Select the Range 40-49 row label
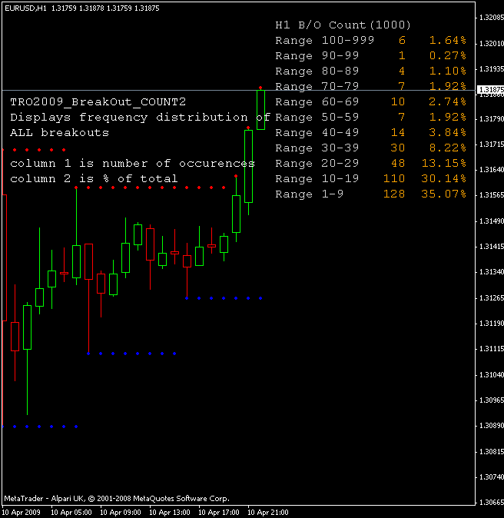 [x=317, y=132]
